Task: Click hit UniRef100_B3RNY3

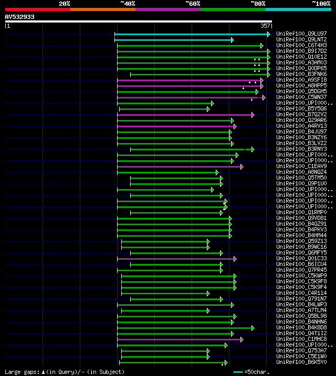Action: [301, 149]
